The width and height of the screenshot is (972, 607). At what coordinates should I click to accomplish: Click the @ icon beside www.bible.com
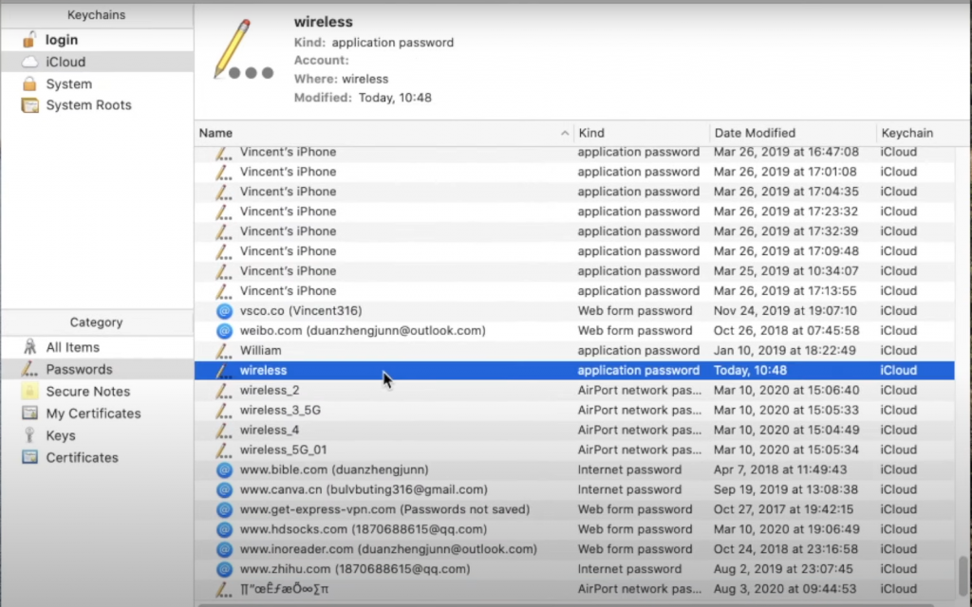coord(224,469)
